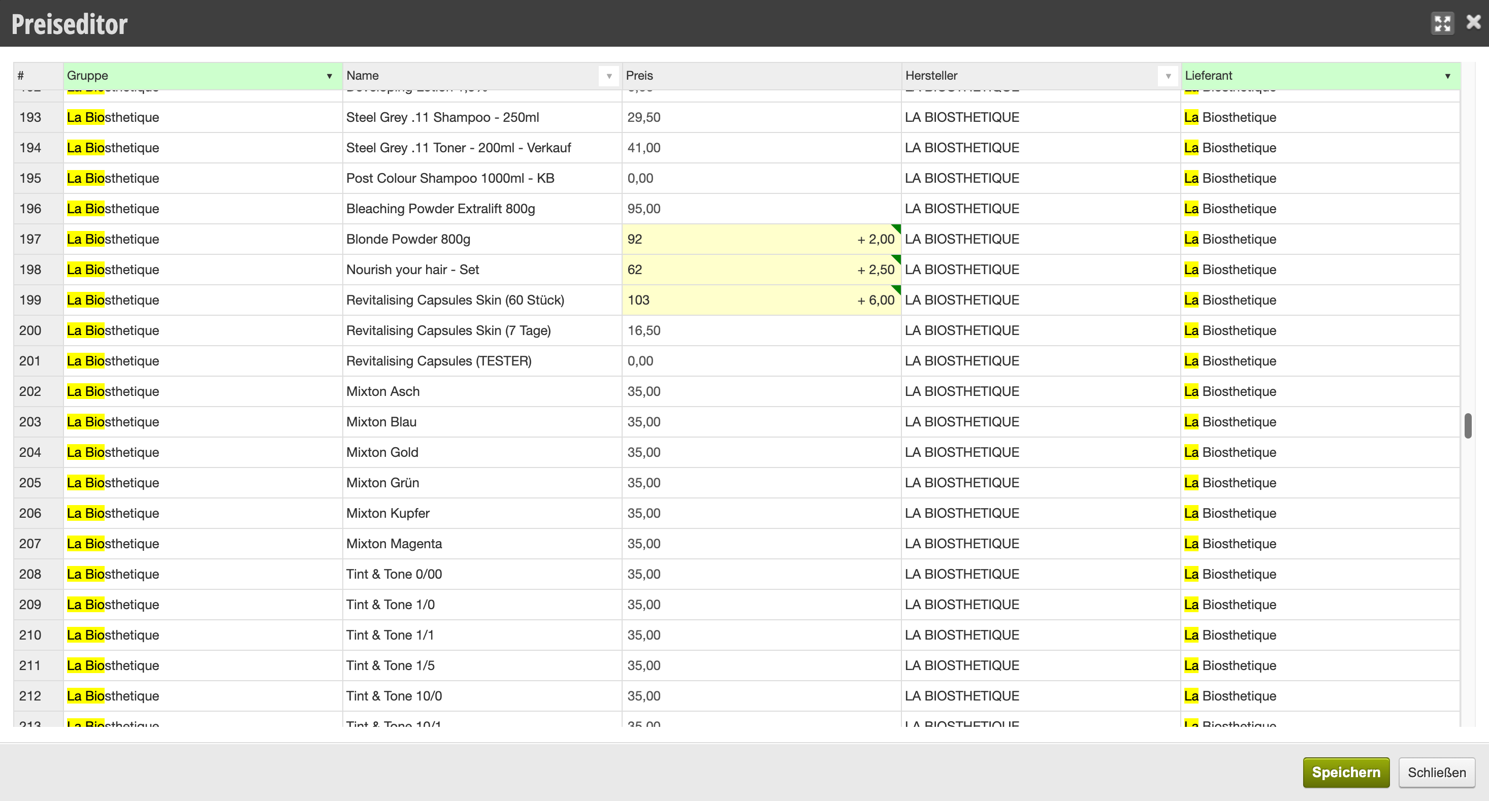
Task: Open the Gruppe column filter dropdown
Action: (x=330, y=76)
